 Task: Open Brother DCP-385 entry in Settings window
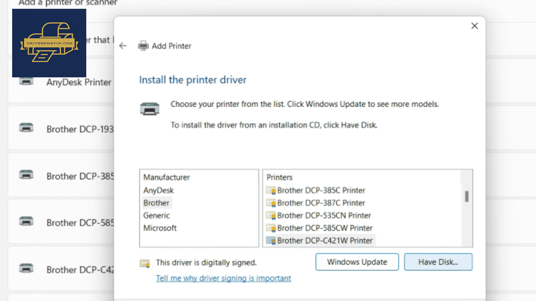pyautogui.click(x=61, y=176)
